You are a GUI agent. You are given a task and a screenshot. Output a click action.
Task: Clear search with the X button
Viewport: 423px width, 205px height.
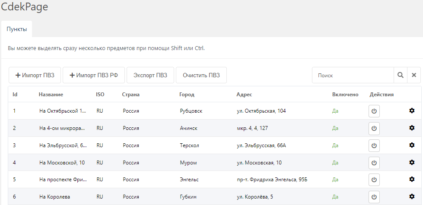[x=414, y=75]
